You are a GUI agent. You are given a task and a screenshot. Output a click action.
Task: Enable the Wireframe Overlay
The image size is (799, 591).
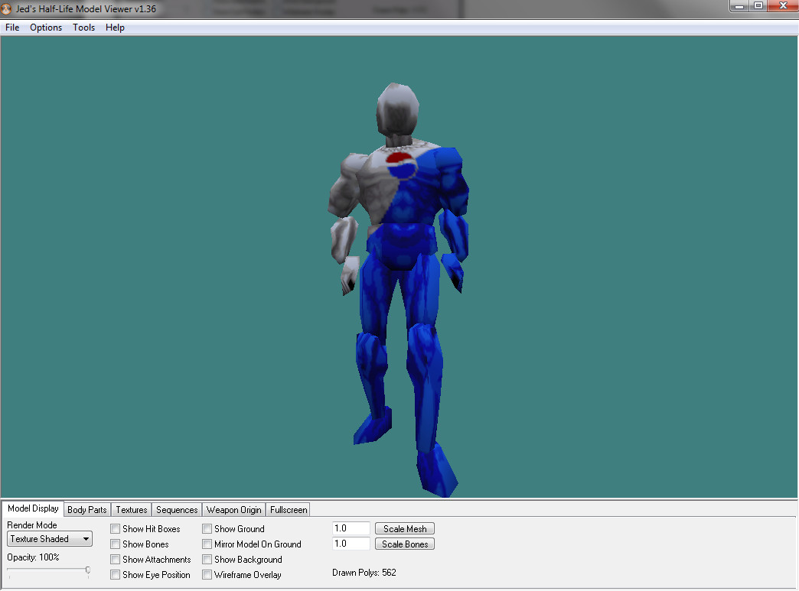point(207,574)
